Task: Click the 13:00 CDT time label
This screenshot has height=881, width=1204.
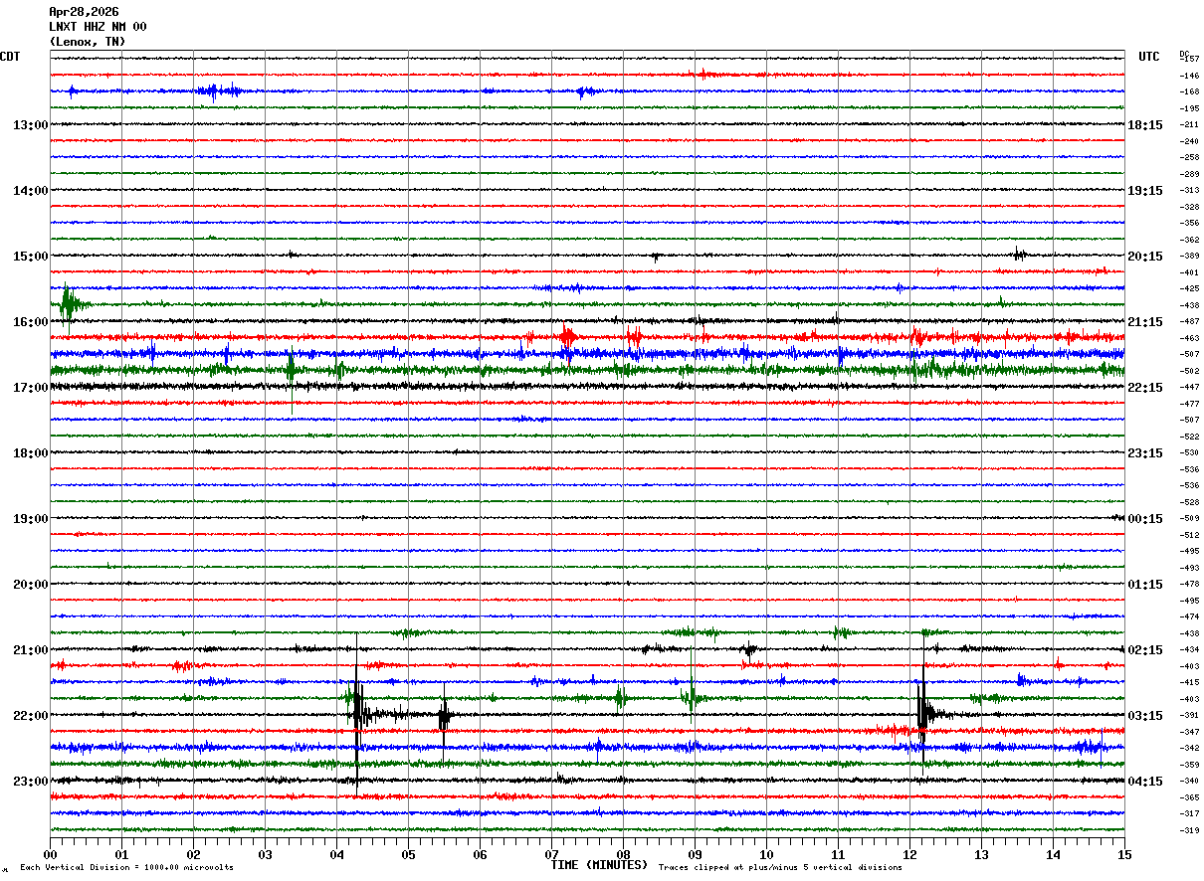Action: coord(30,125)
